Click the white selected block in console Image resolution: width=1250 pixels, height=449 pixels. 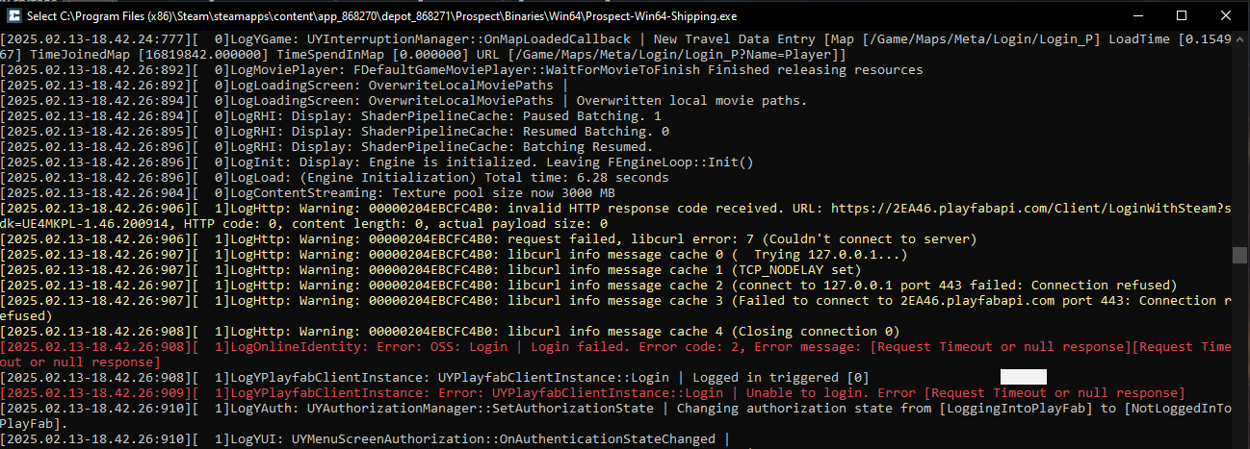click(1023, 377)
